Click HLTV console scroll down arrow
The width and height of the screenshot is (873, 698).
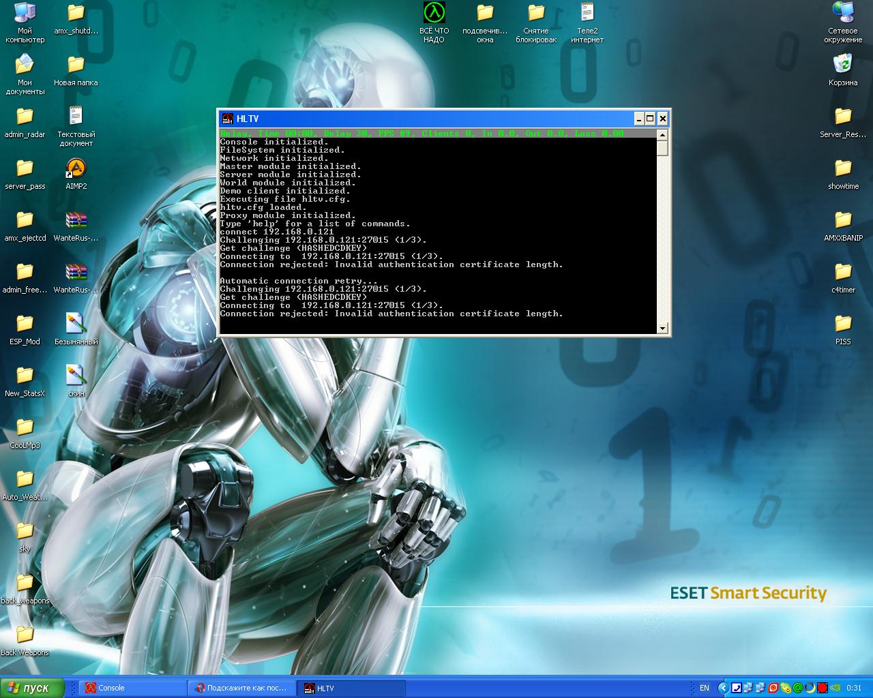[662, 328]
